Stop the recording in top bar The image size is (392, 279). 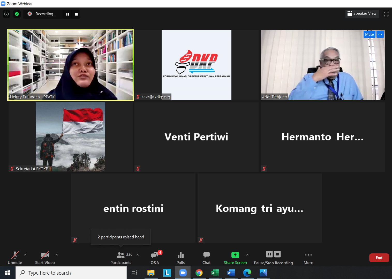(76, 14)
